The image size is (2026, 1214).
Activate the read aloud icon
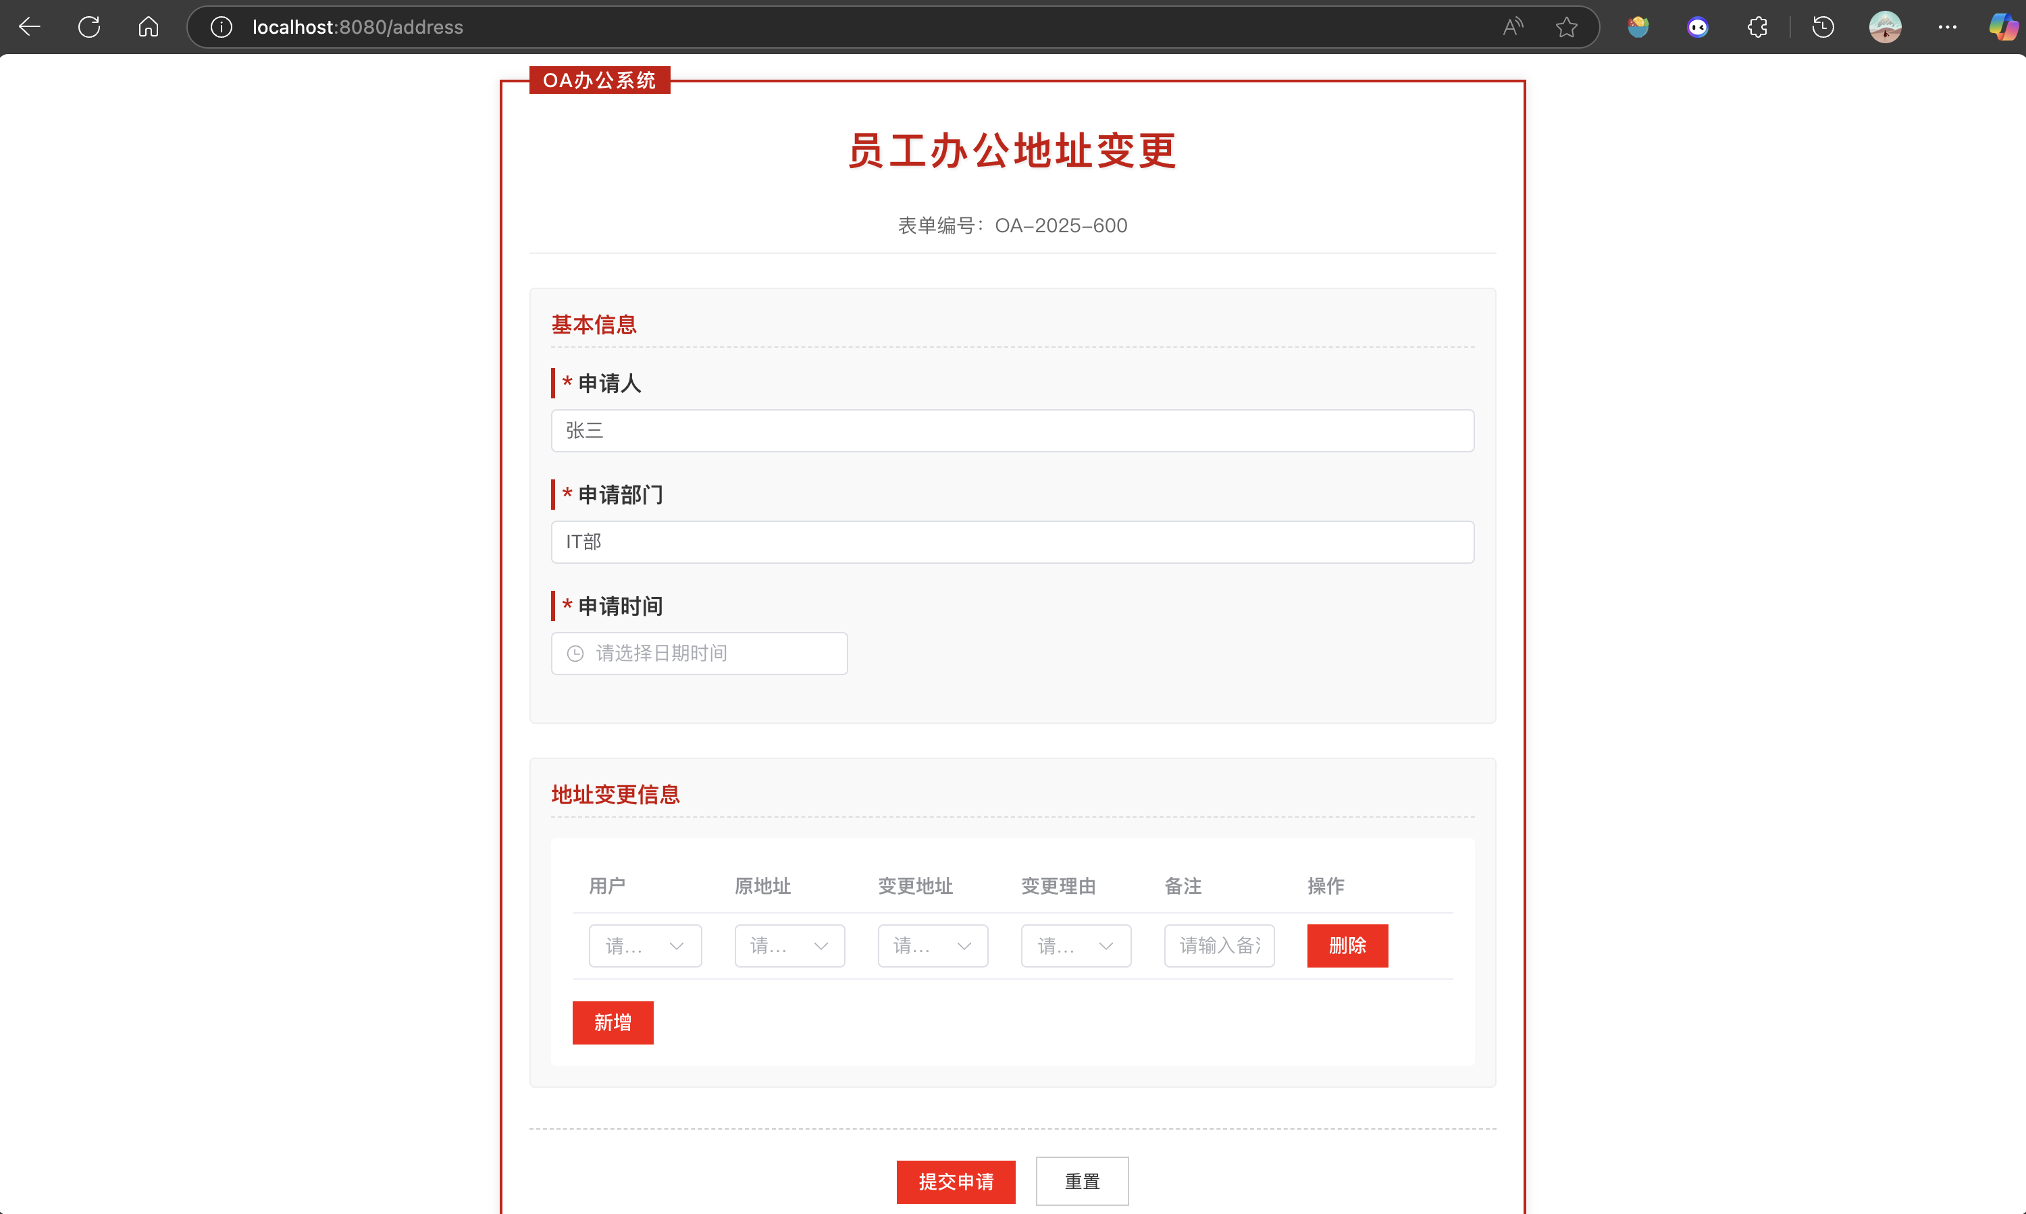tap(1513, 27)
